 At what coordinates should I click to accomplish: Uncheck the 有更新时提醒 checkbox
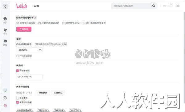point(18,102)
